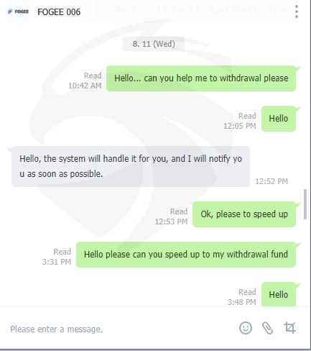Select 'the system will handle it' reply
Screen dimensions: 311x351
point(131,166)
